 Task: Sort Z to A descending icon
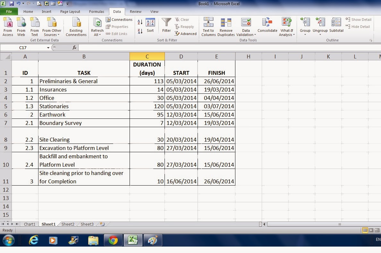[x=140, y=31]
